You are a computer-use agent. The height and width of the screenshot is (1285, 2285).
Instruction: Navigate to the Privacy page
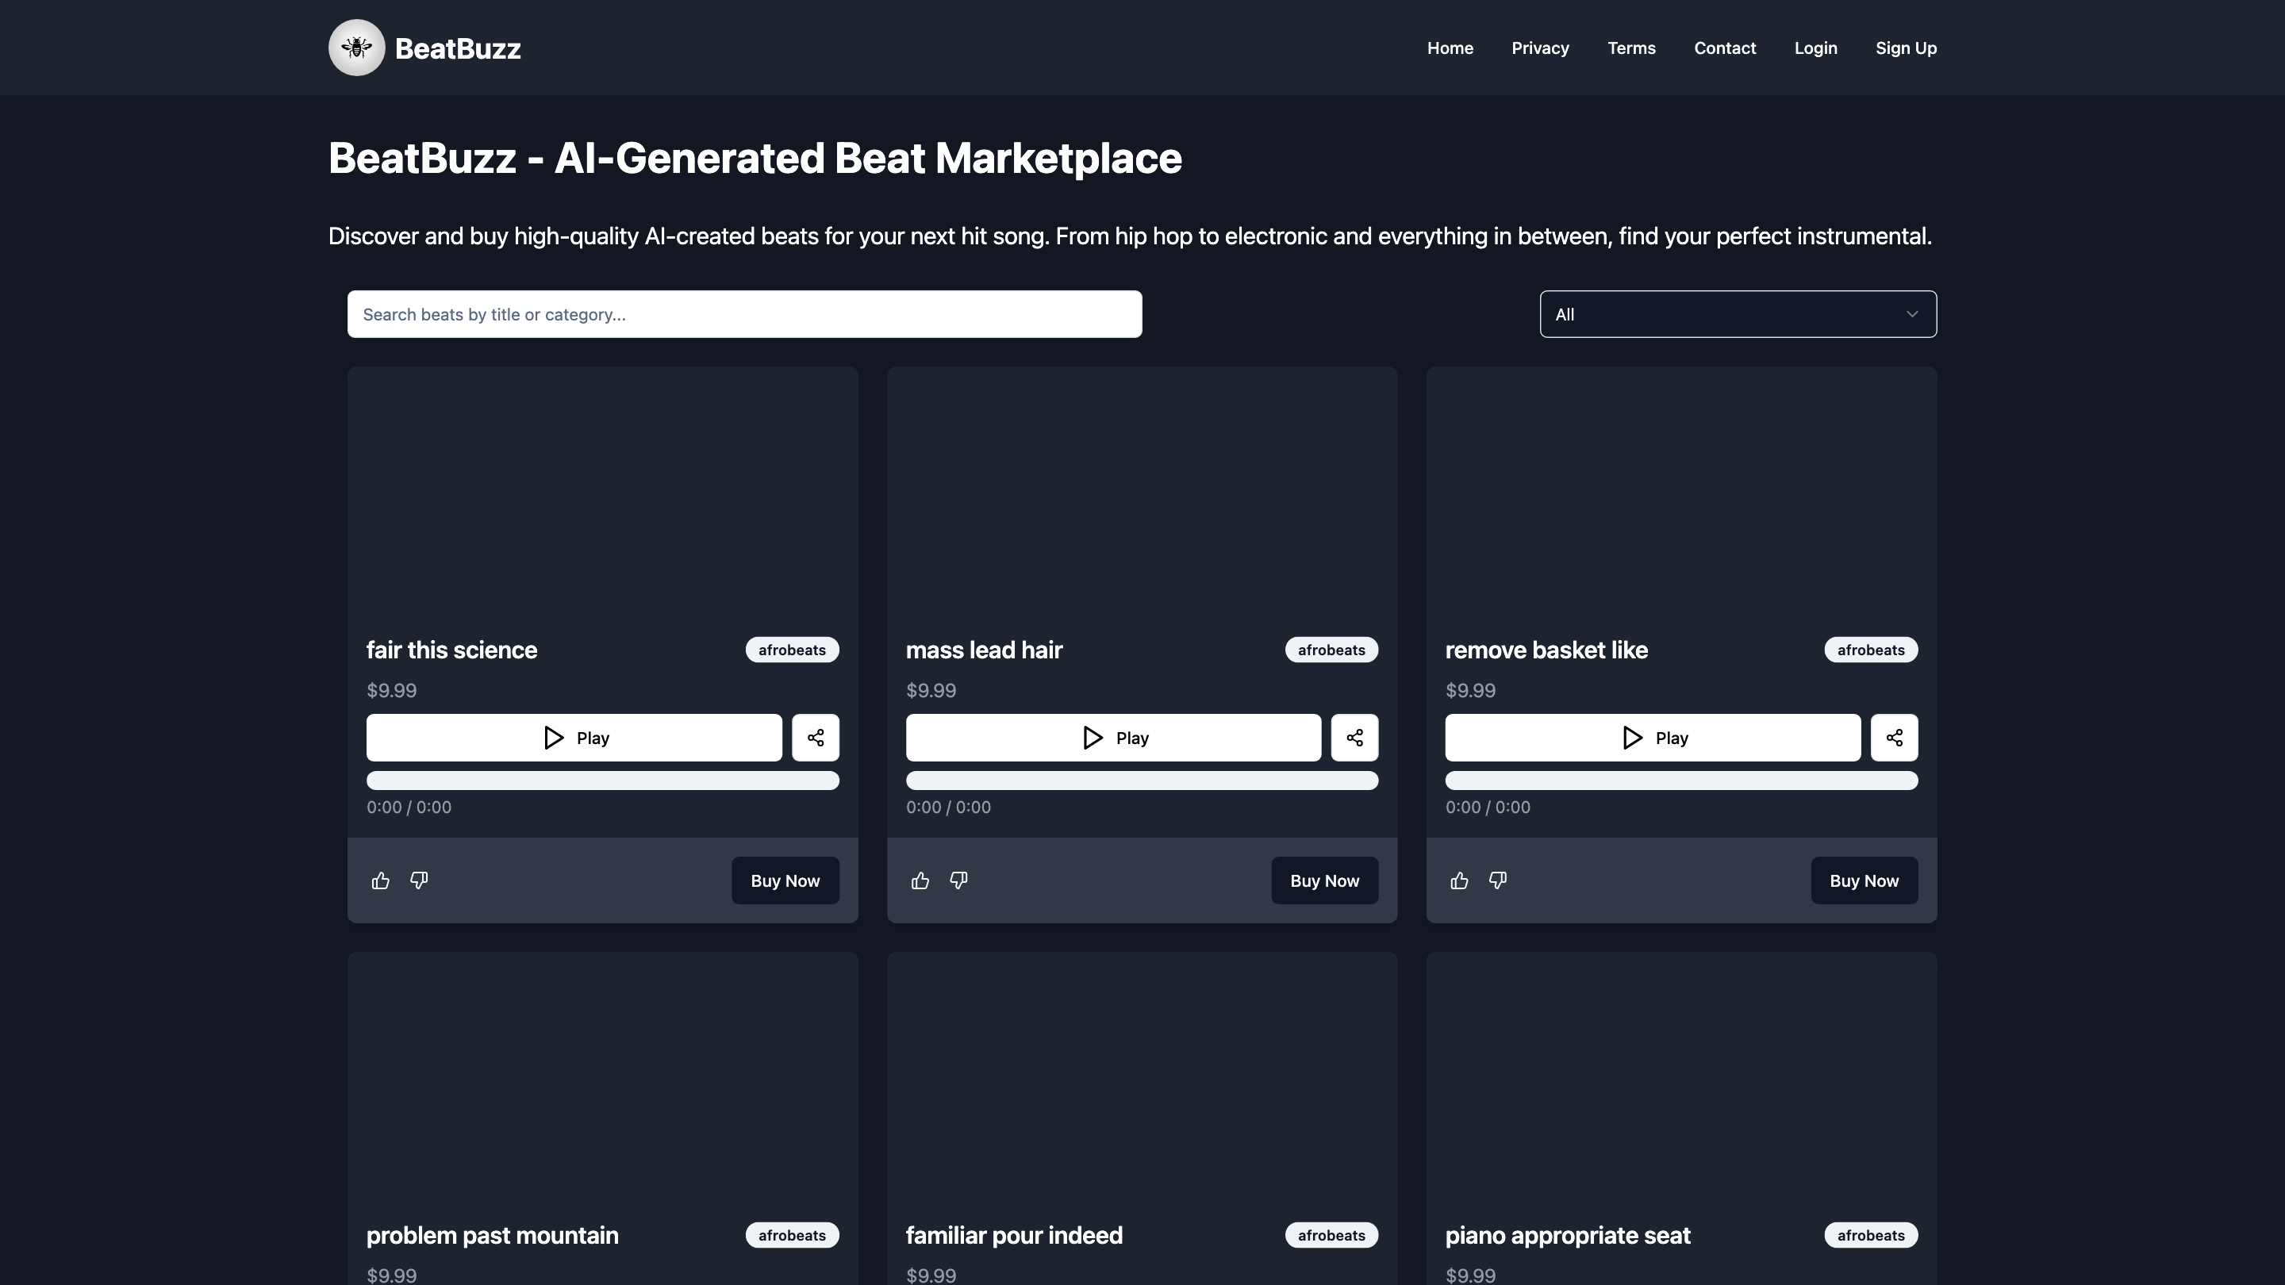pyautogui.click(x=1540, y=48)
